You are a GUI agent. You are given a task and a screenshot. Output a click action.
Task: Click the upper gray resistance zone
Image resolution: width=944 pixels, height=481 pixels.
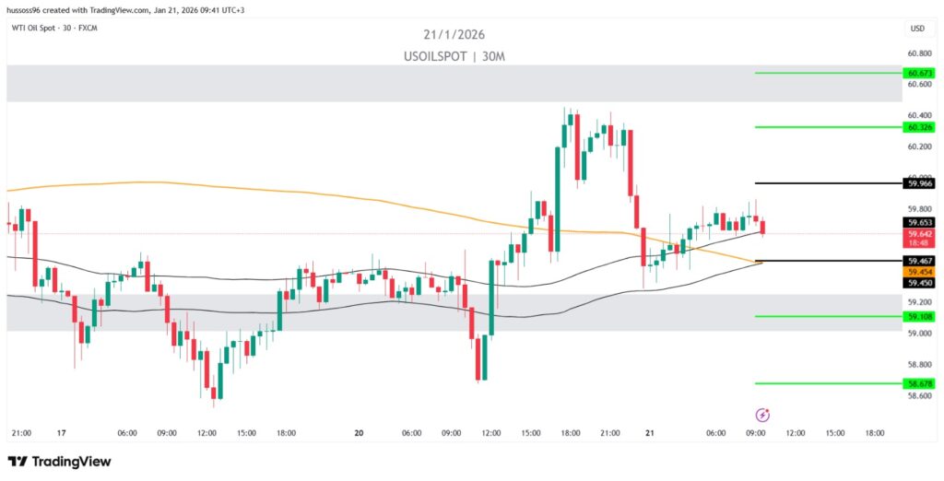369,83
